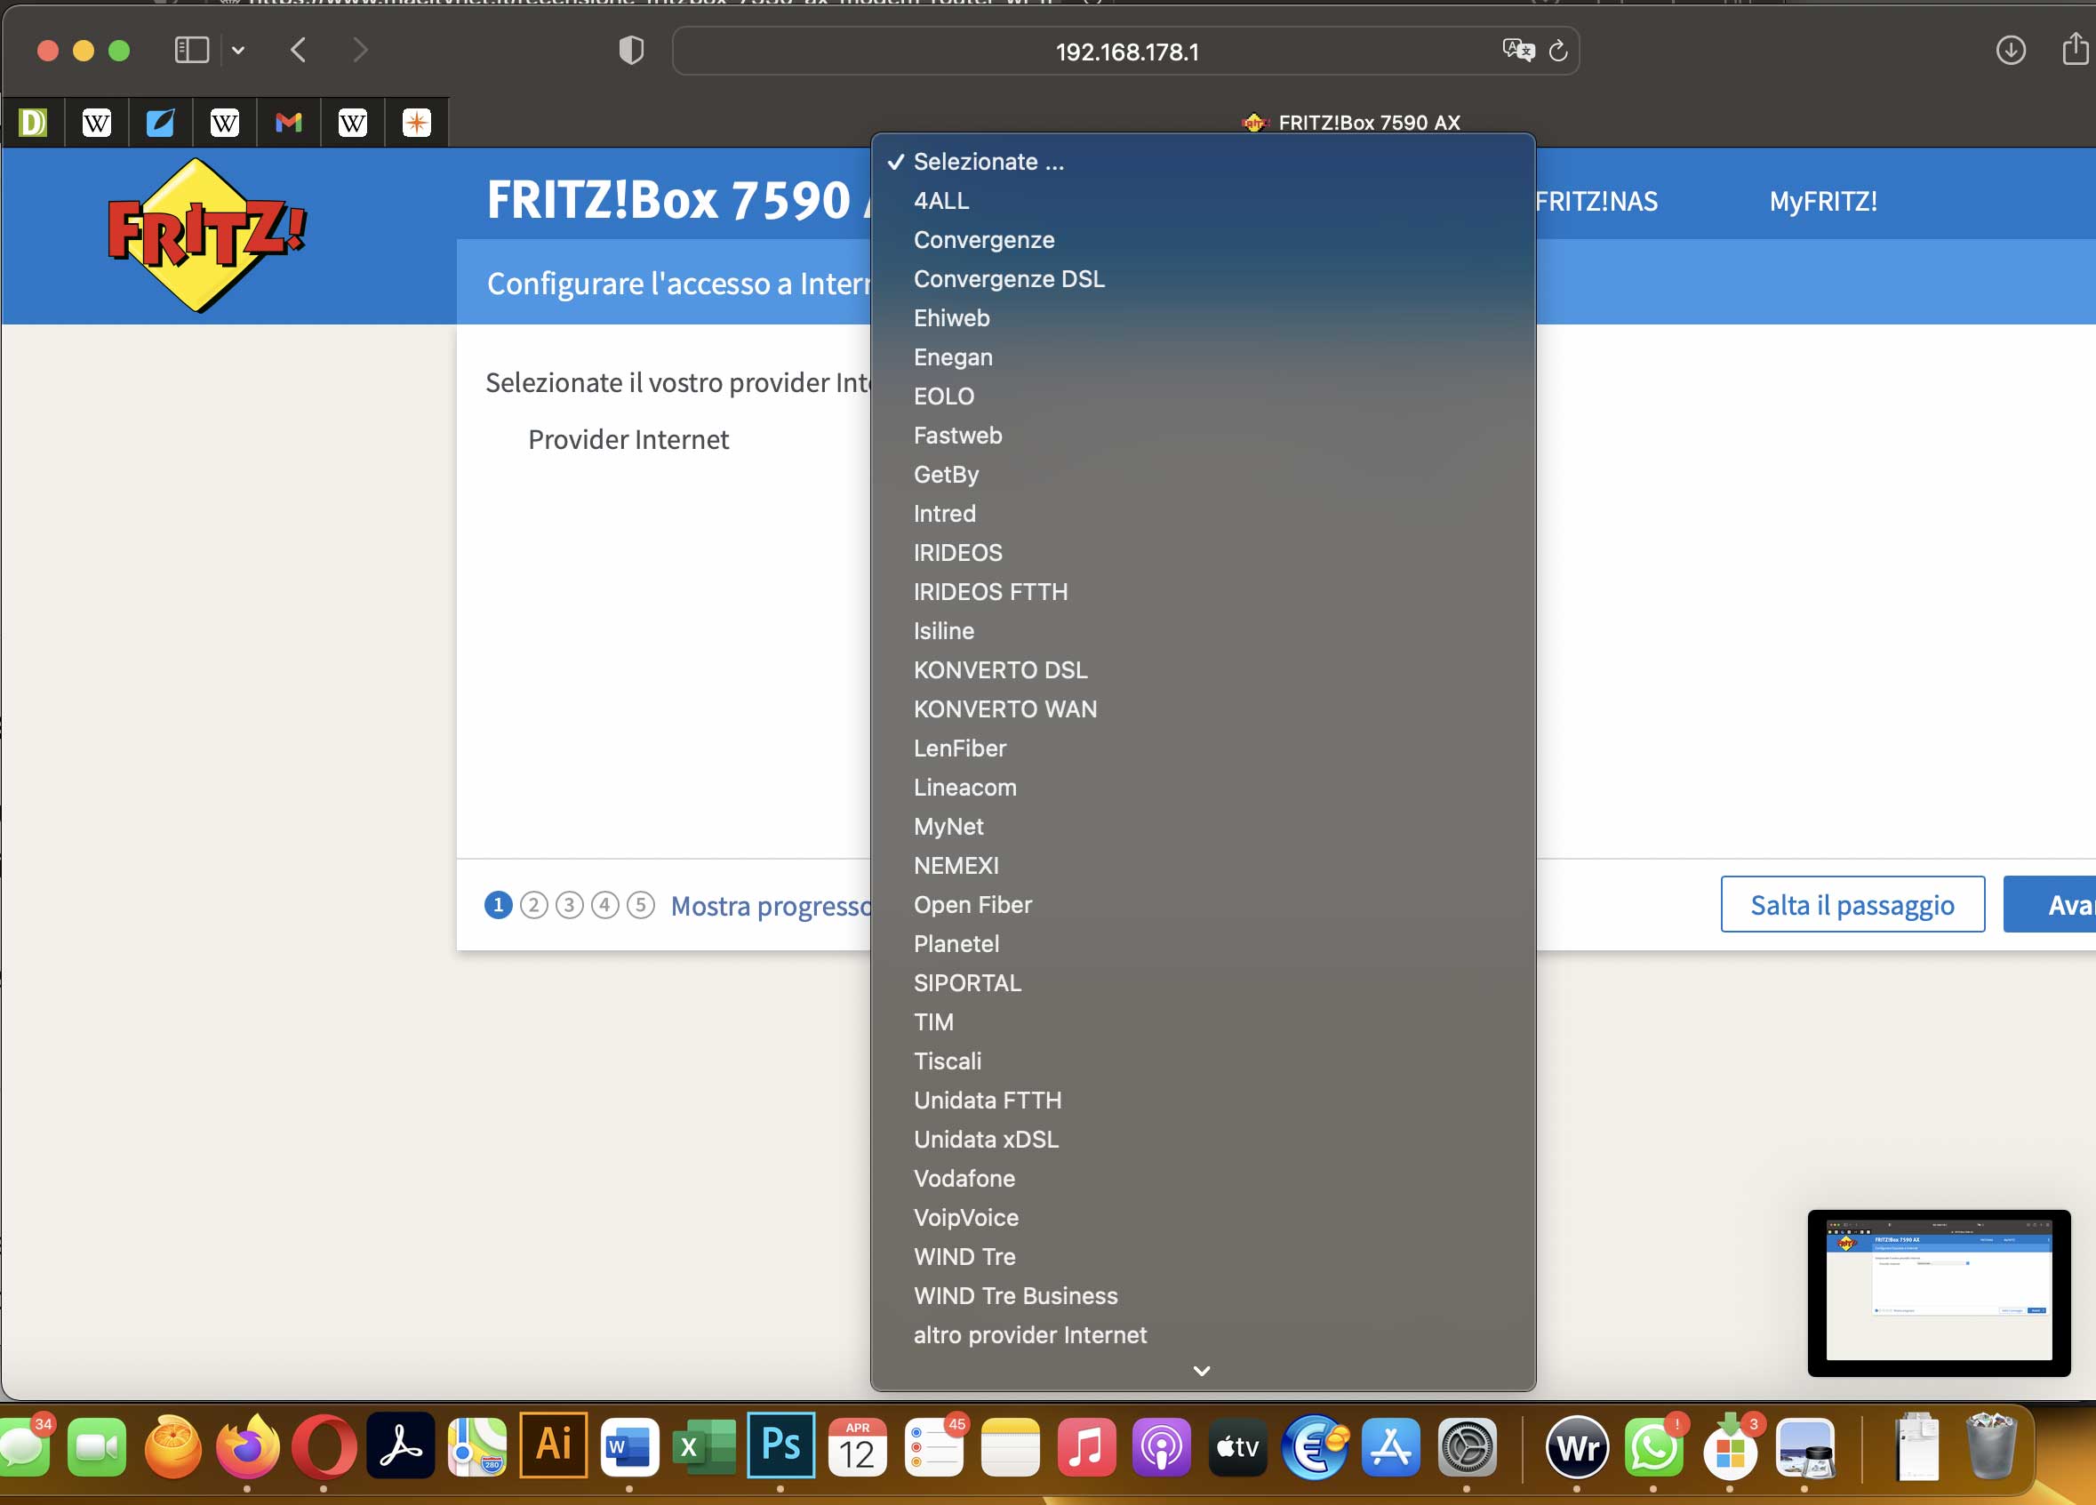The width and height of the screenshot is (2096, 1505).
Task: Click step 5 wizard circle
Action: point(640,904)
